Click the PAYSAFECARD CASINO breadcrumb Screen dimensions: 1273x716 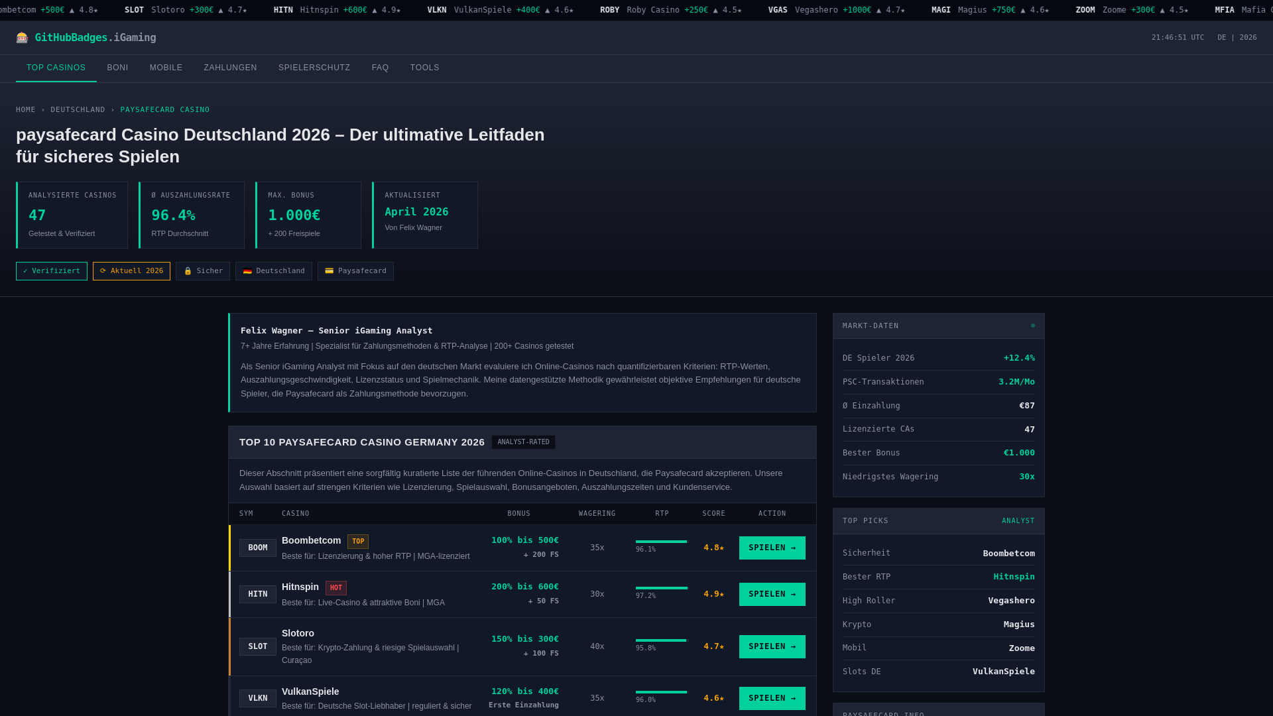click(165, 110)
